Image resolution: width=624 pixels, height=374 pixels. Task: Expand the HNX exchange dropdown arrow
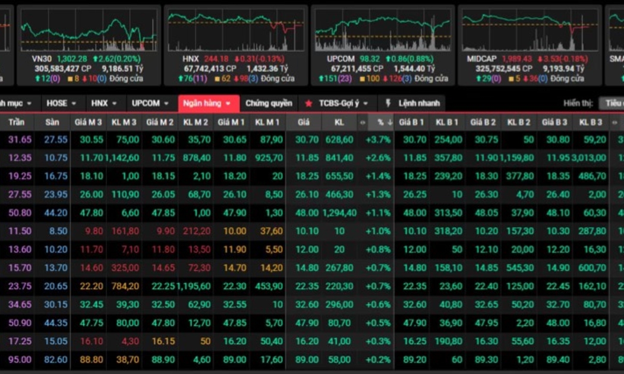tap(114, 103)
